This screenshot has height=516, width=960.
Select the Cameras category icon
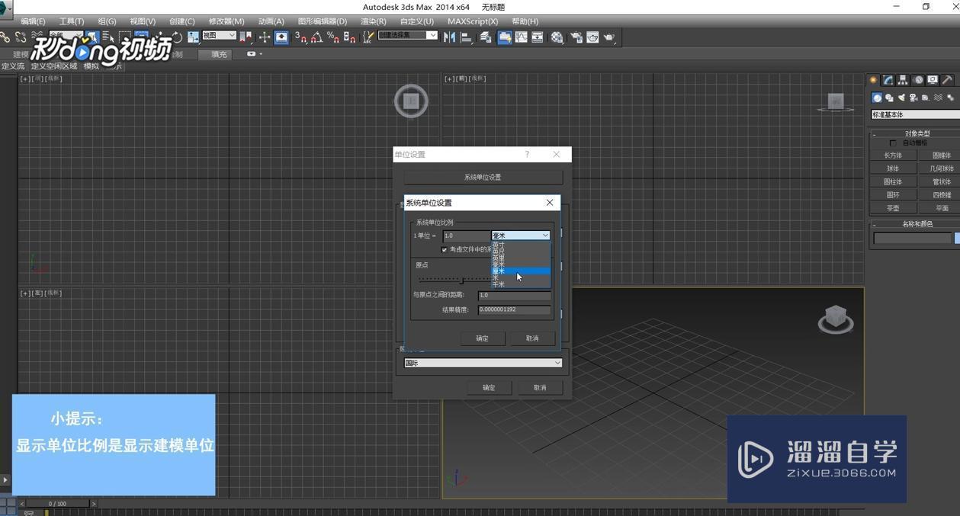click(913, 98)
